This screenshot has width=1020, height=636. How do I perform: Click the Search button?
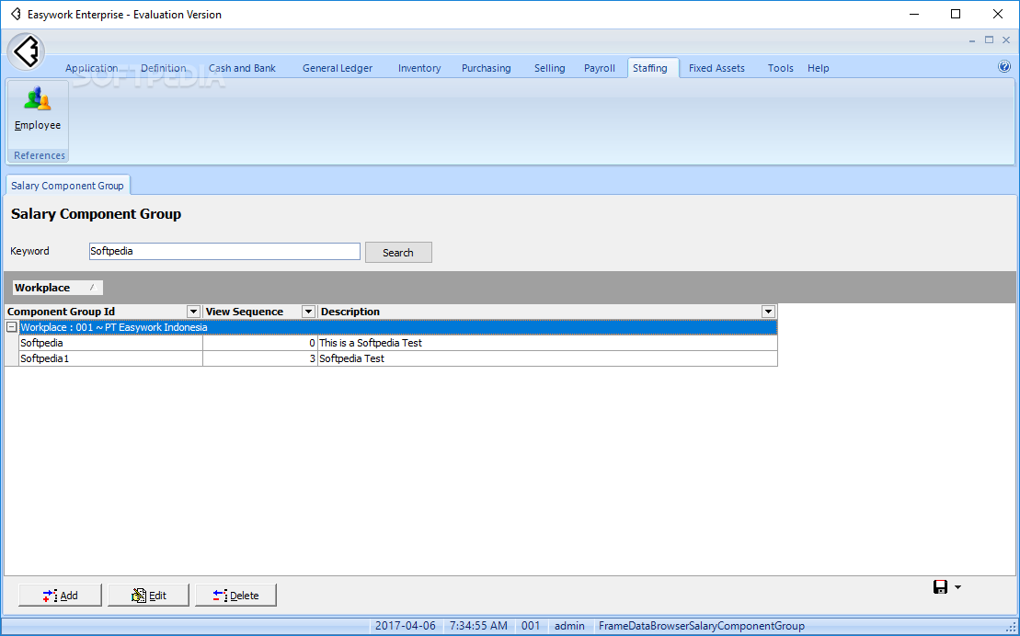coord(398,253)
